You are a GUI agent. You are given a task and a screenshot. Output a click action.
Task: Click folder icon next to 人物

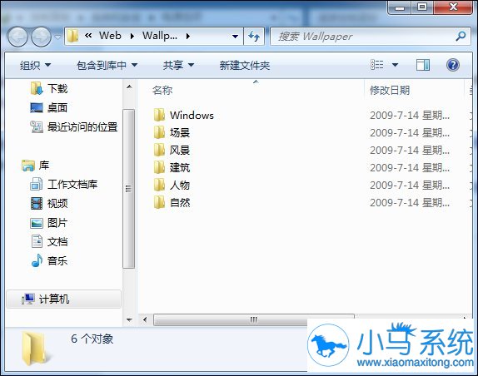[x=159, y=185]
